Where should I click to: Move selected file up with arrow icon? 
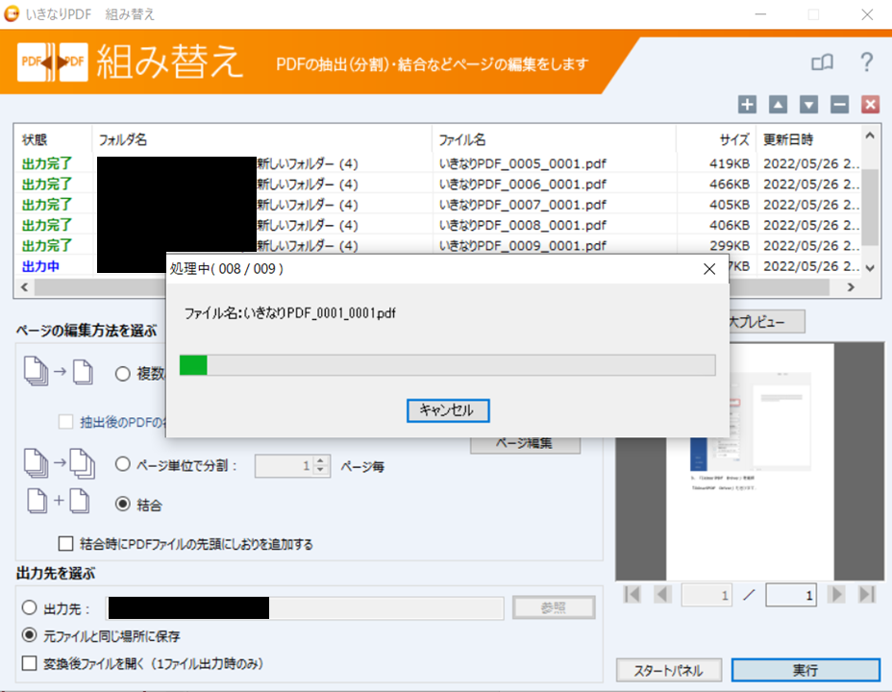(778, 104)
